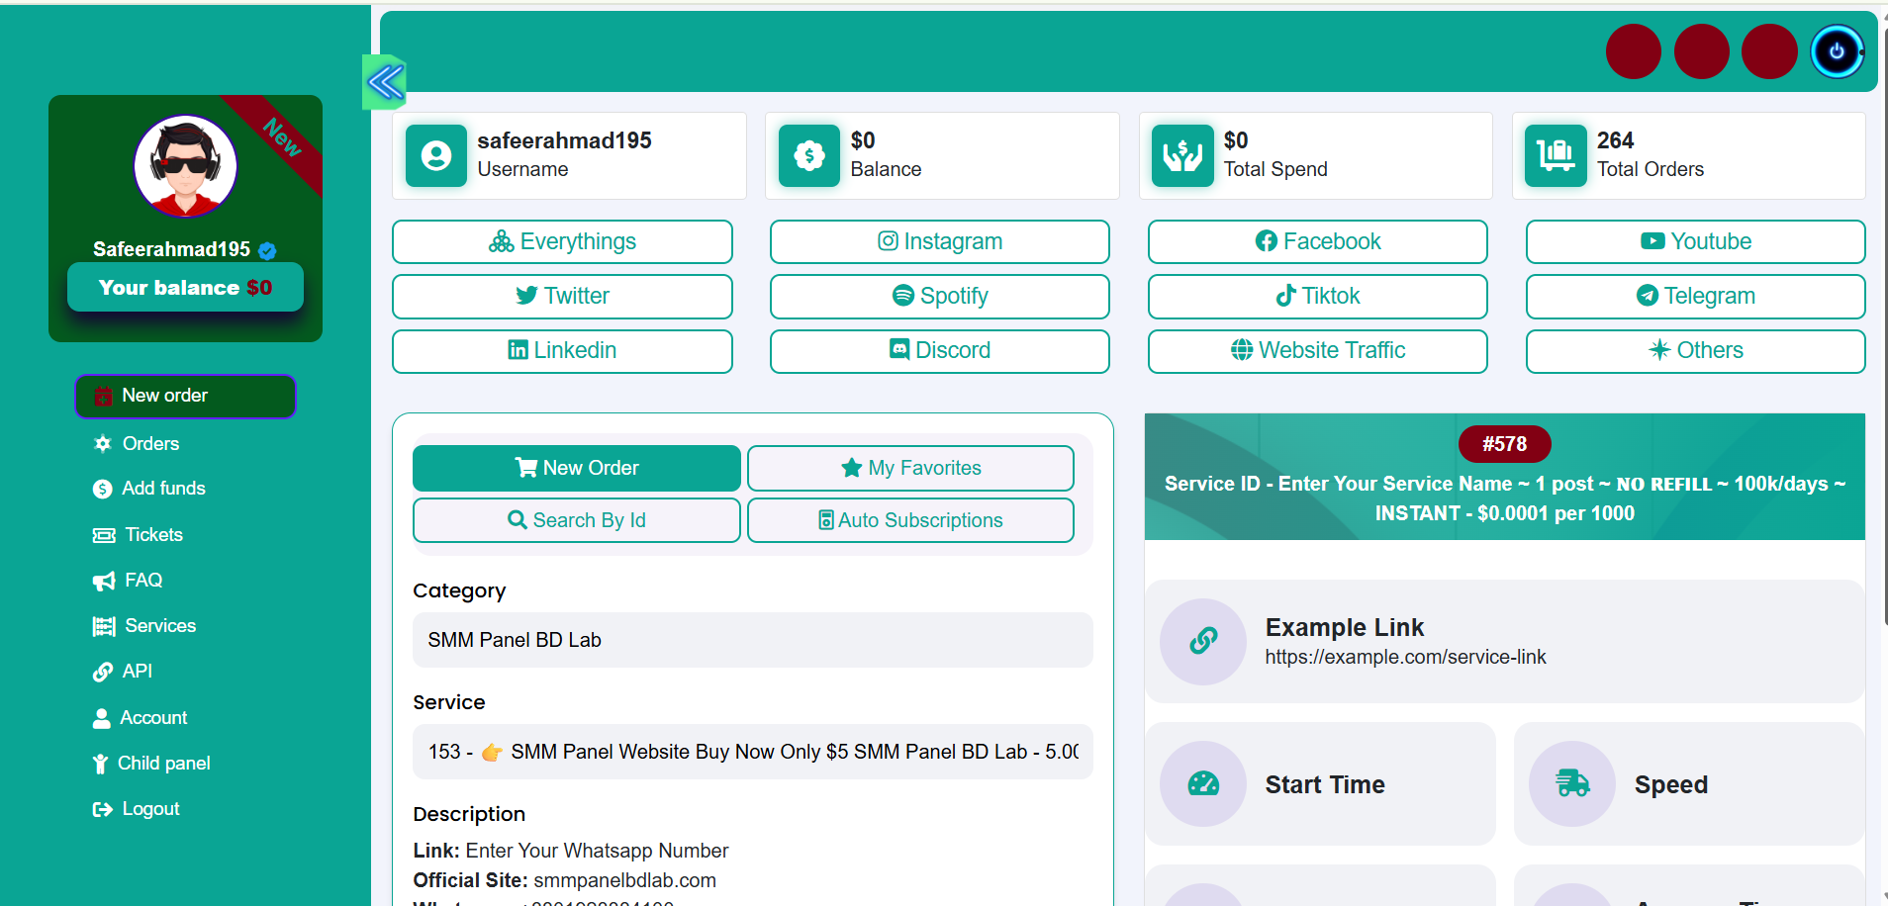Click the second red circle in top bar
This screenshot has width=1888, height=906.
tap(1702, 51)
